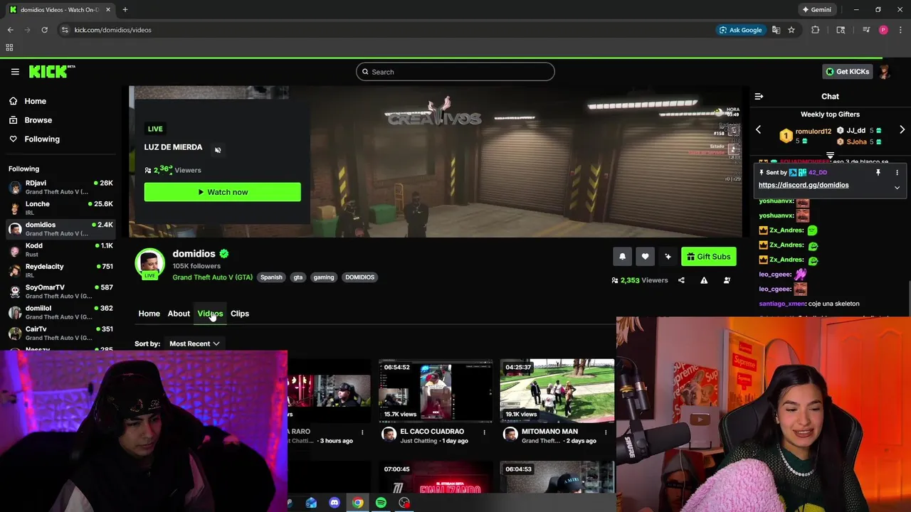911x512 pixels.
Task: Select the gaming tag
Action: [x=324, y=277]
